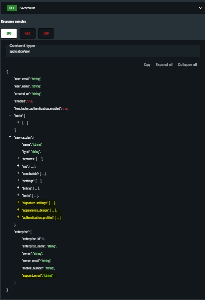Screen dimensions: 205x300
Task: Switch to the 403 response tab
Action: click(x=28, y=34)
